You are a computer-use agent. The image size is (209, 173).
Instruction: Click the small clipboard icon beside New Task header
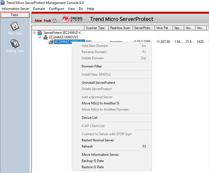click(55, 21)
